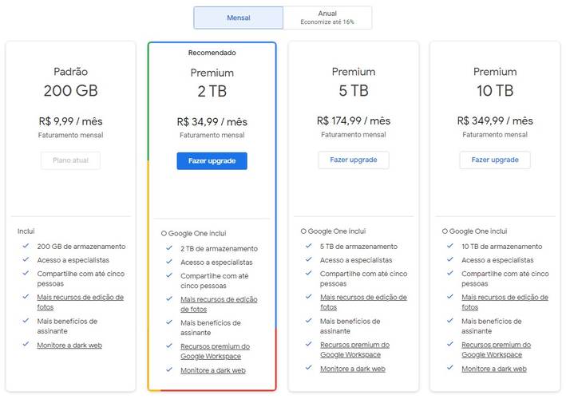
Task: Click the 10 TB heading
Action: 495,90
